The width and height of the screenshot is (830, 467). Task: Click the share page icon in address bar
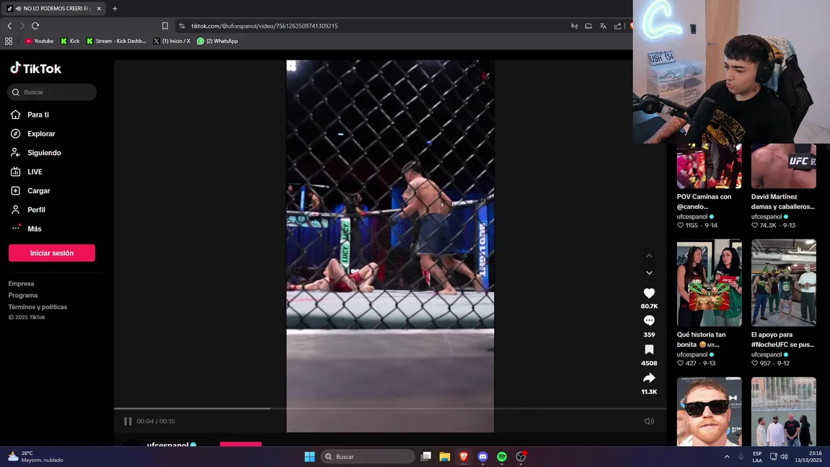617,26
